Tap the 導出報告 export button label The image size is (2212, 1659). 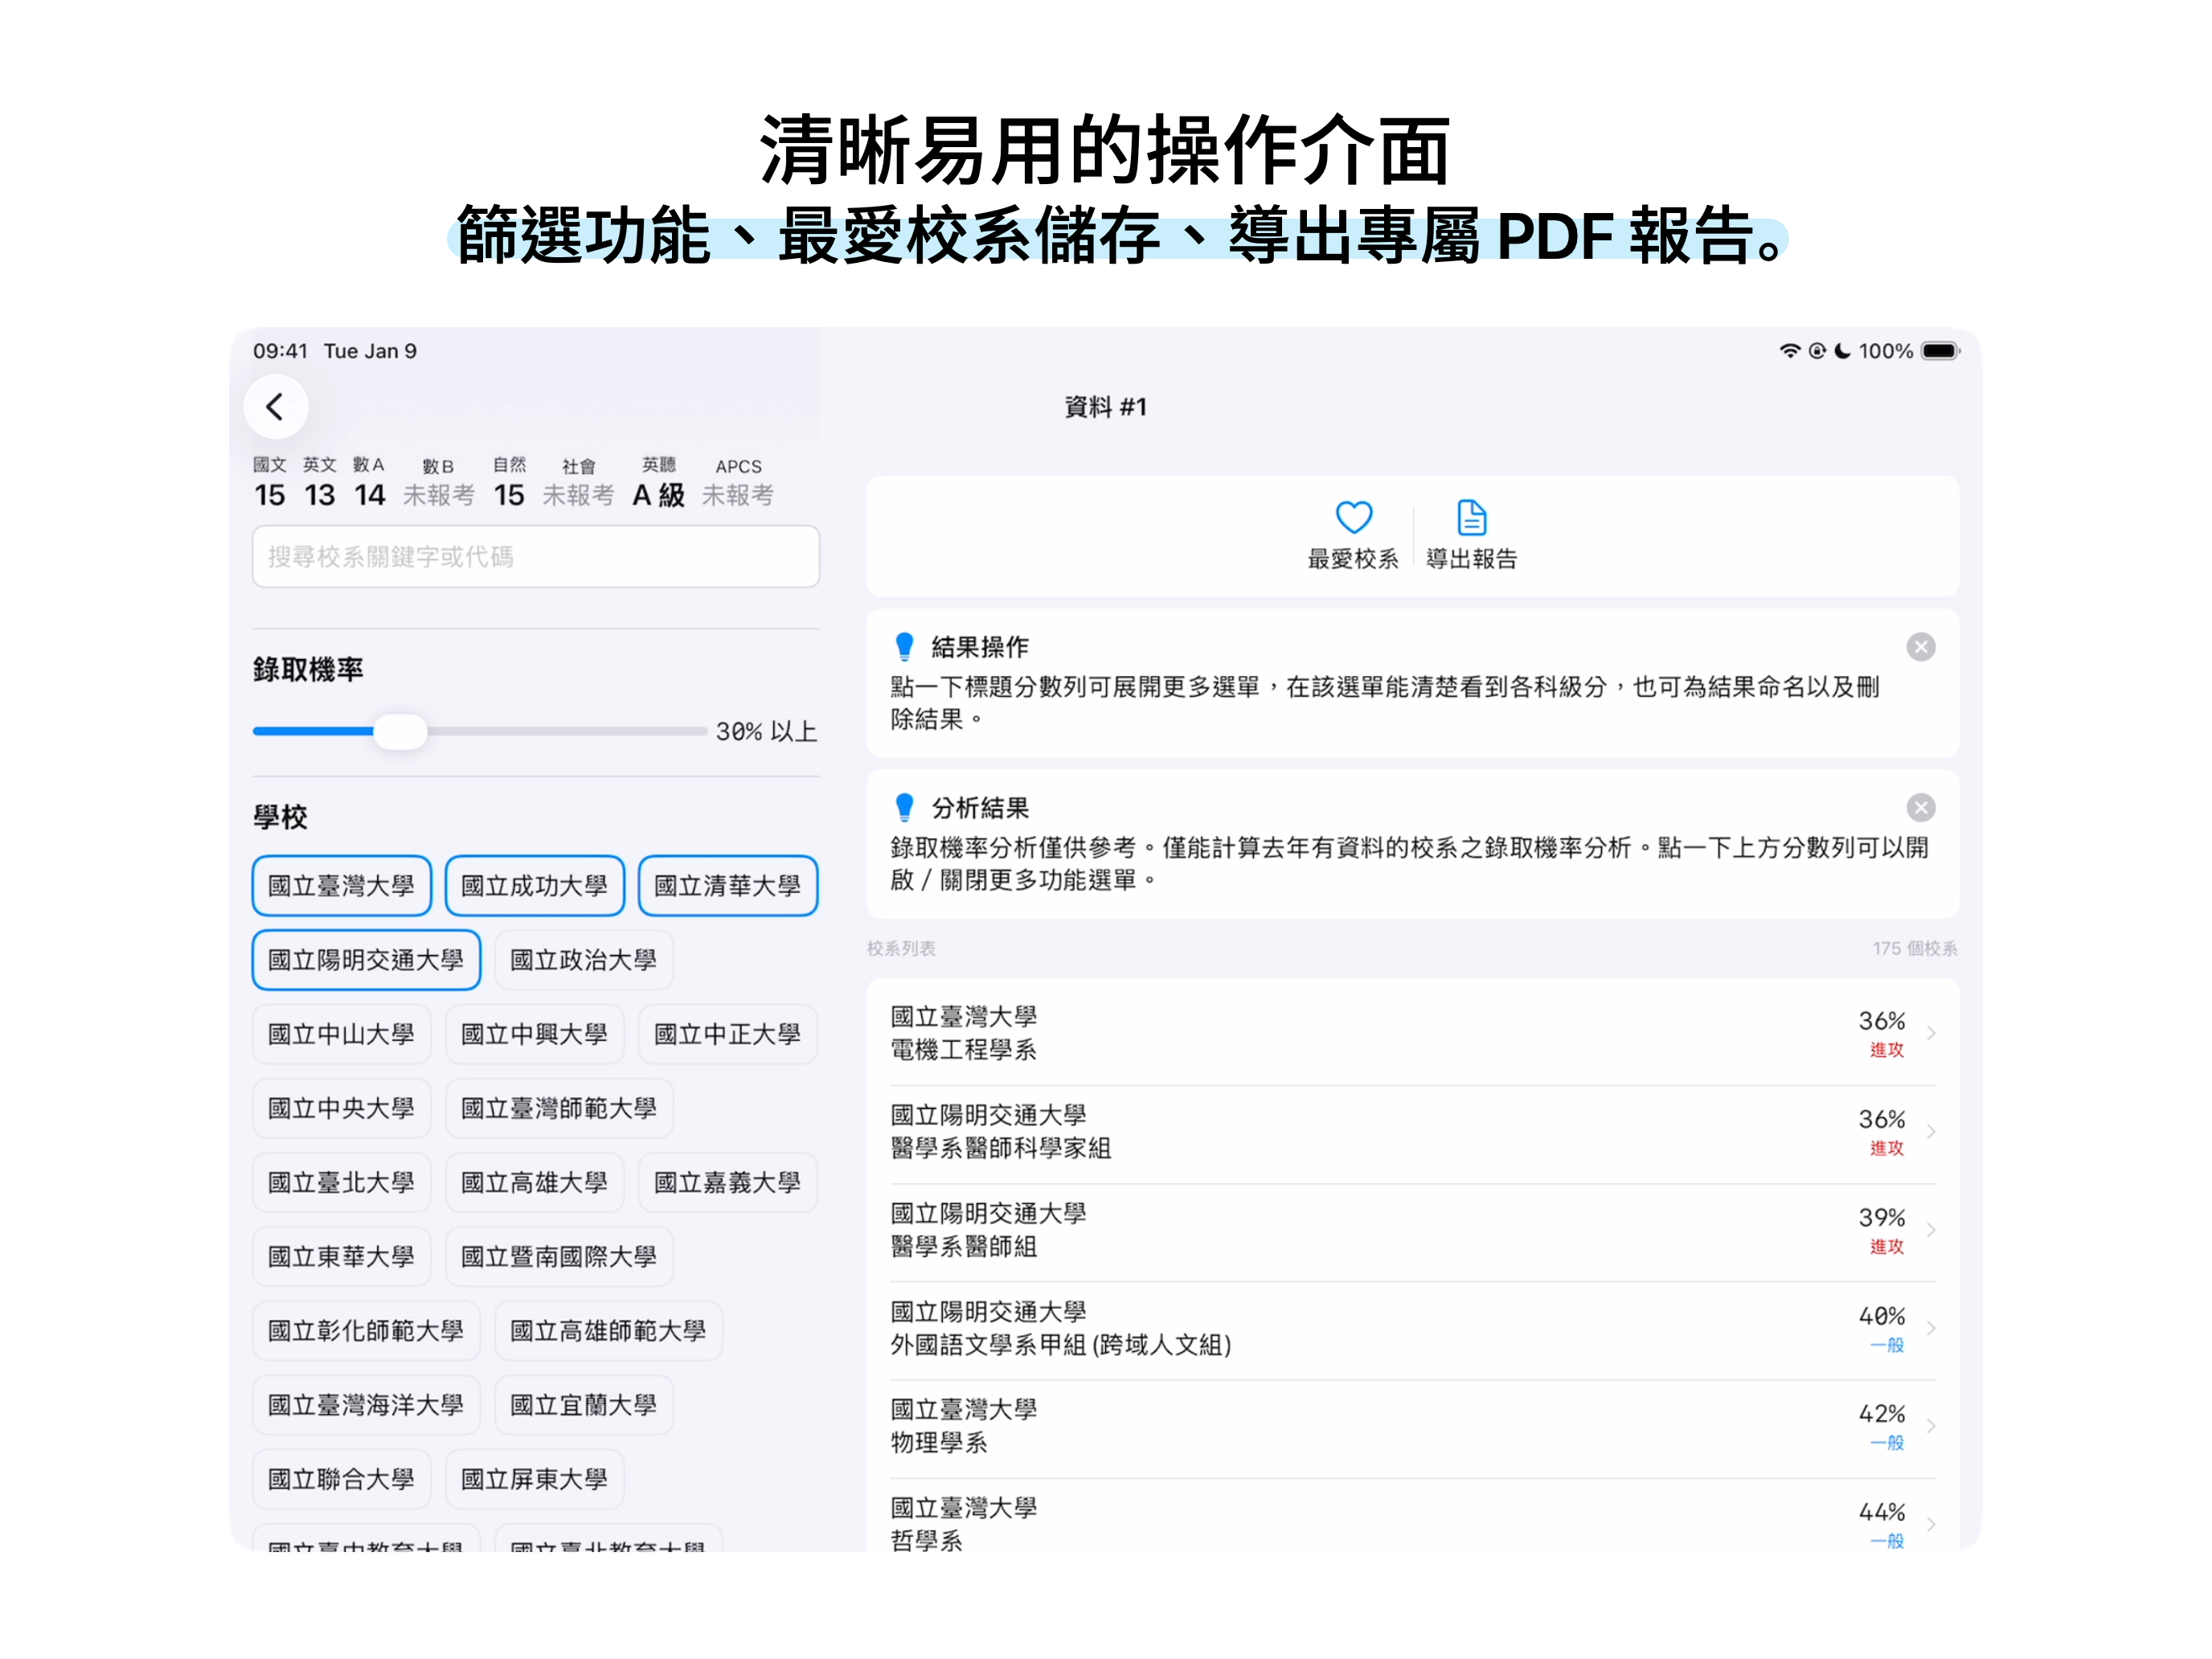click(x=1471, y=559)
